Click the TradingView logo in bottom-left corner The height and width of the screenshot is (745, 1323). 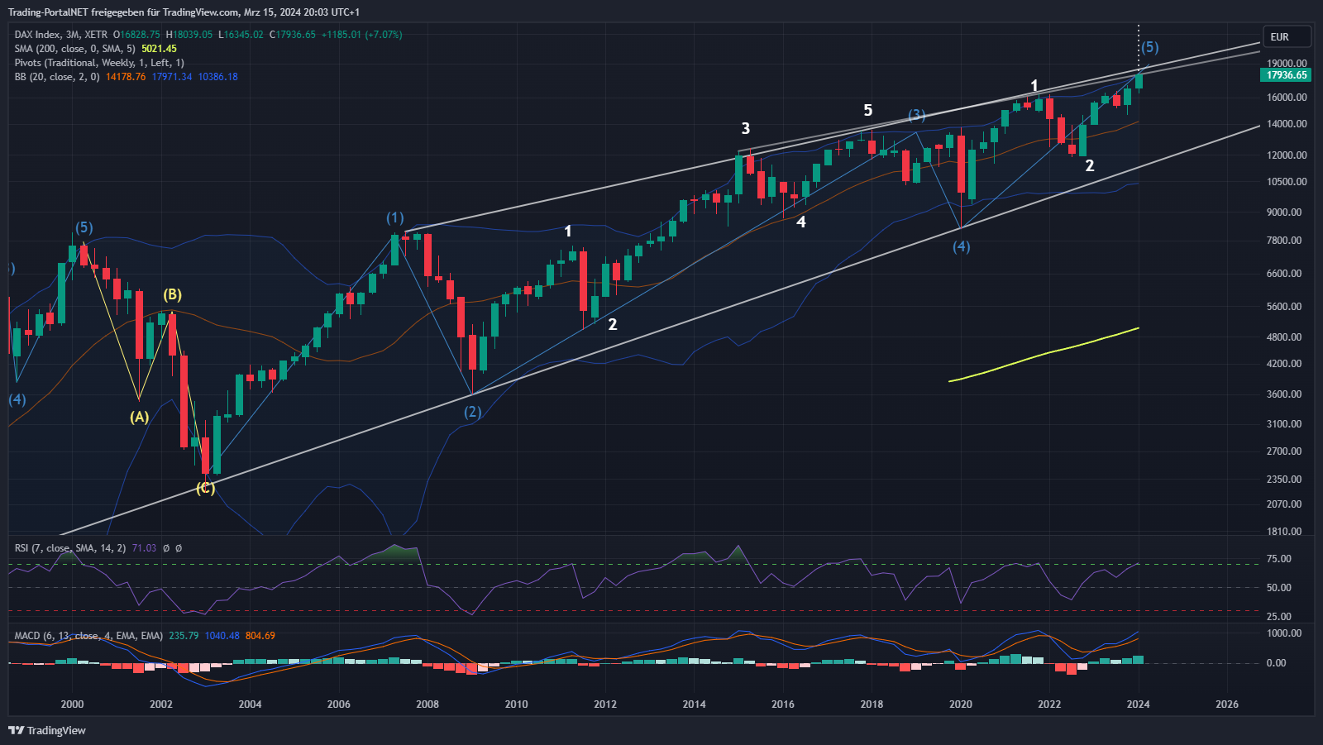(x=47, y=730)
